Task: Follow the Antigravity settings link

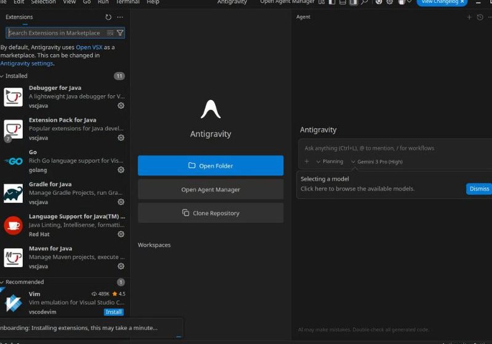Action: coord(26,63)
